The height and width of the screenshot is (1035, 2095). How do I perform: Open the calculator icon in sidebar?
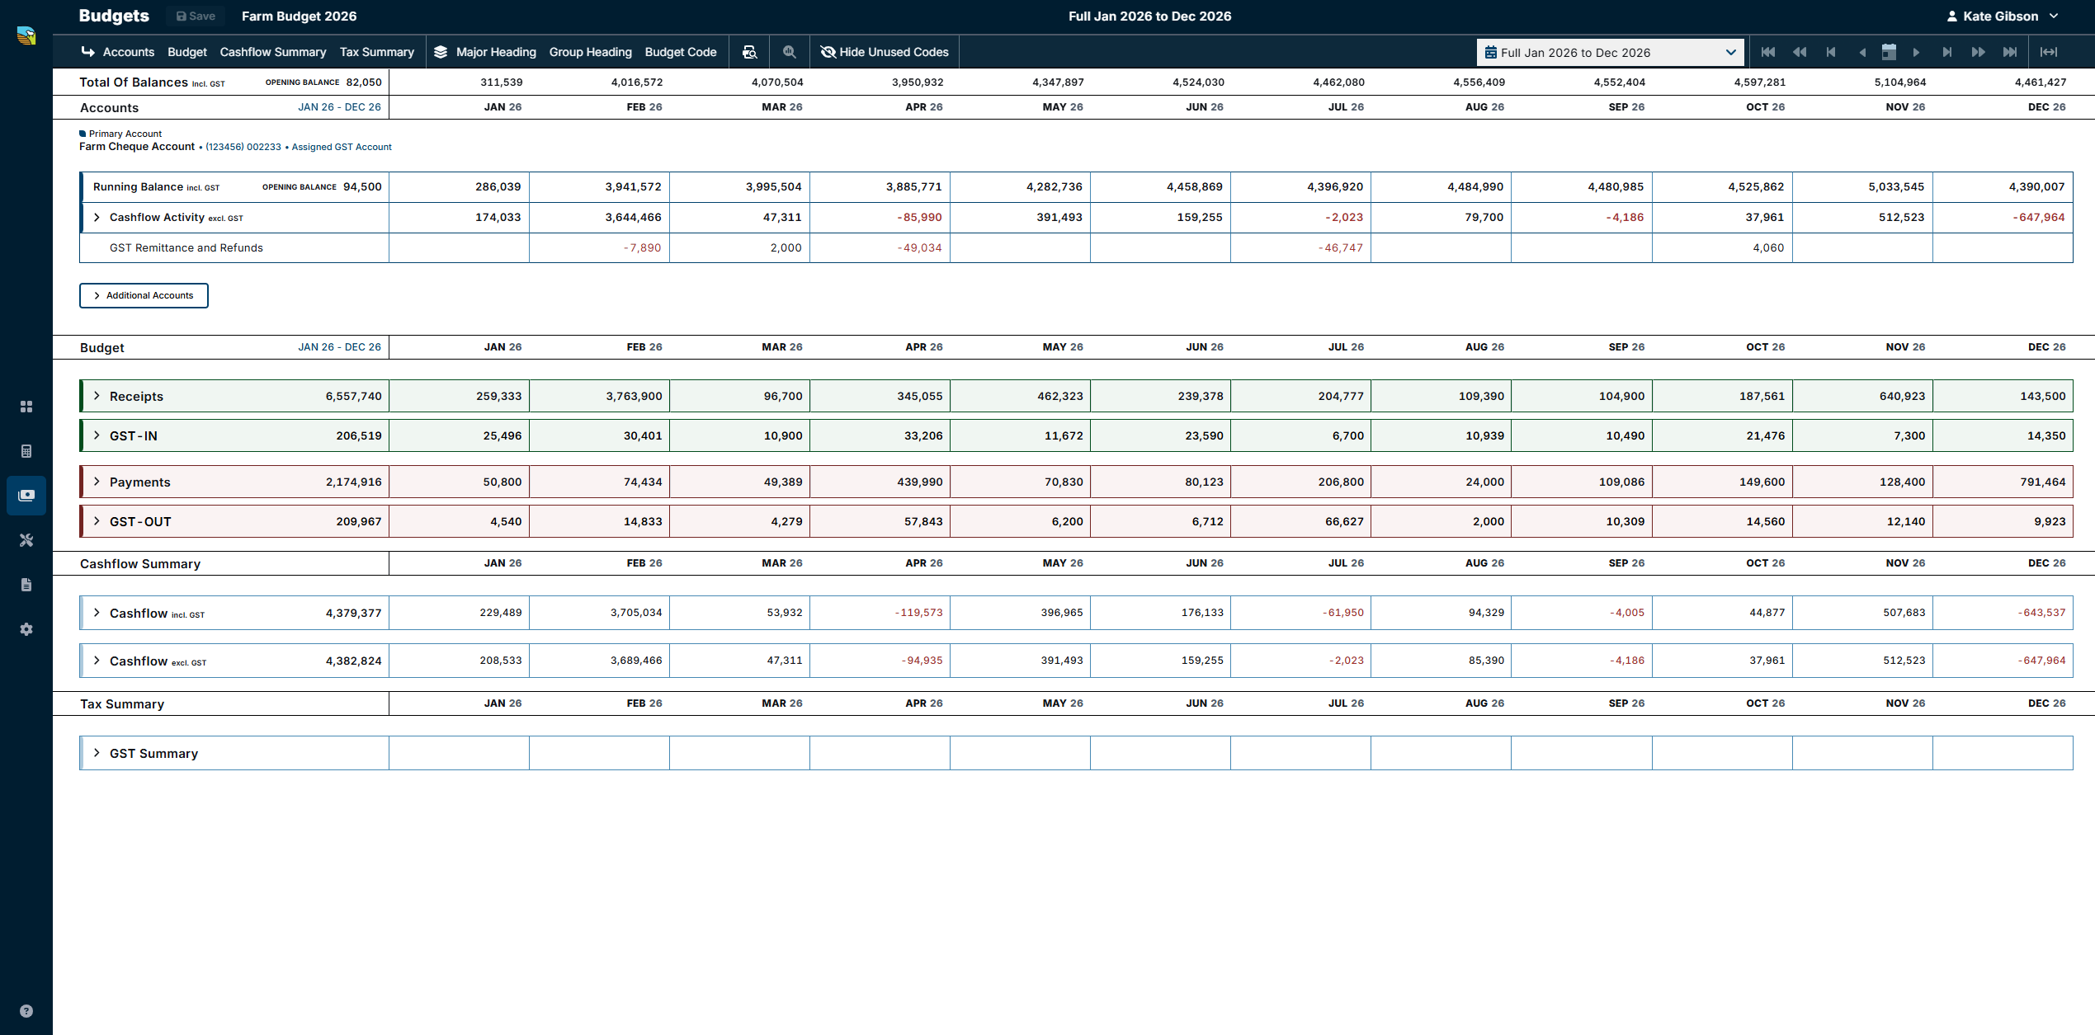click(26, 451)
